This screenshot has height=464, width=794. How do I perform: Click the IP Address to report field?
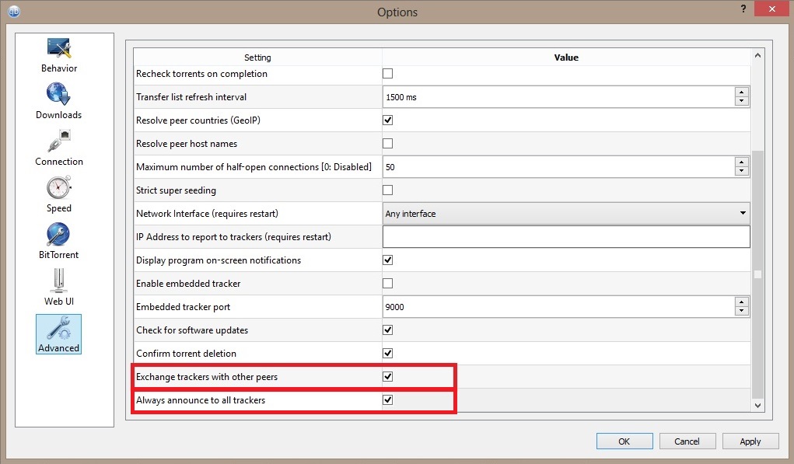pos(566,237)
